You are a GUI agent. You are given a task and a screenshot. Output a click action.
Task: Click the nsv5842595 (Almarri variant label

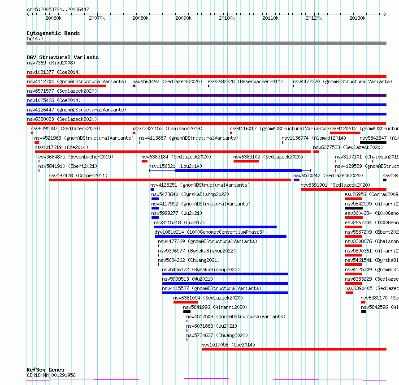coord(372,204)
